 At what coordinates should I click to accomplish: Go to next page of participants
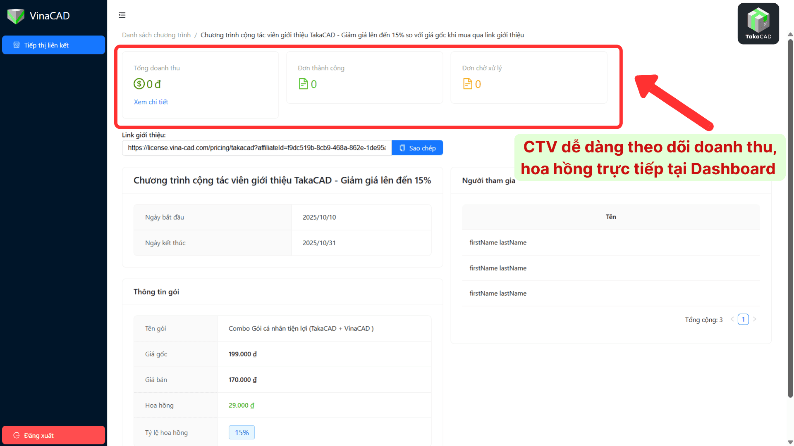tap(755, 319)
